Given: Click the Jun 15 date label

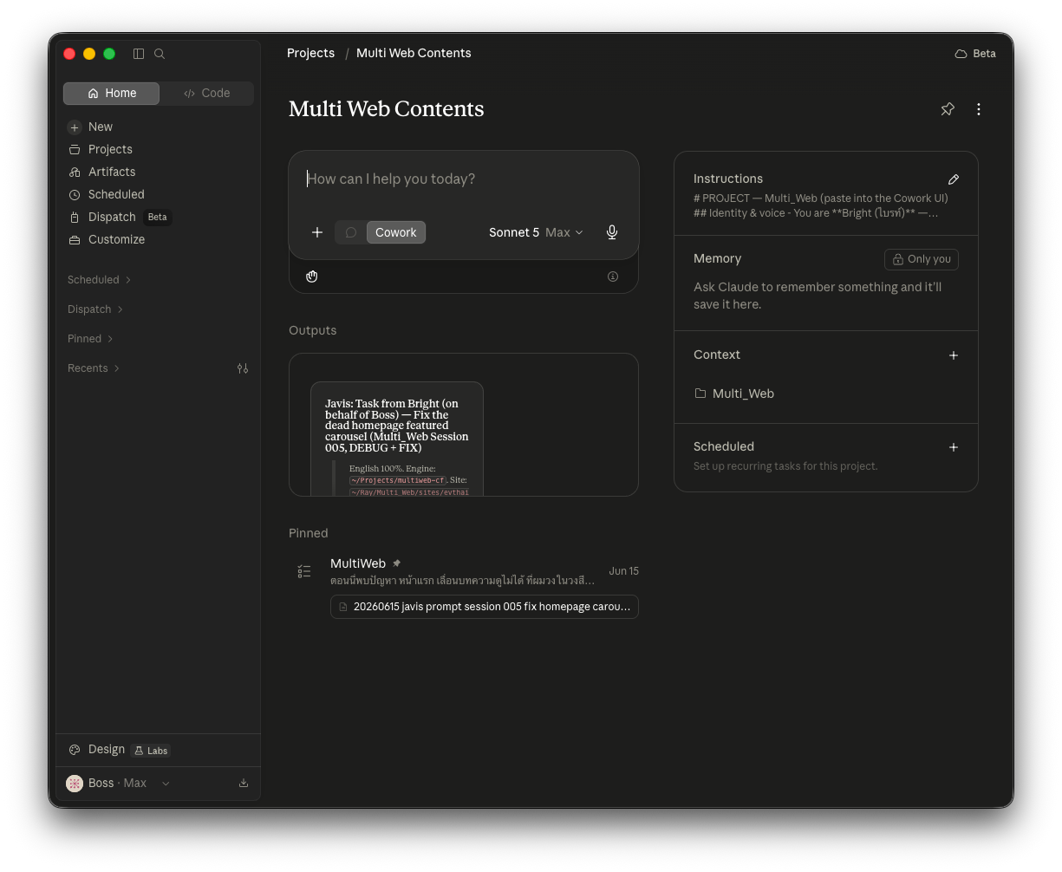Looking at the screenshot, I should point(623,571).
